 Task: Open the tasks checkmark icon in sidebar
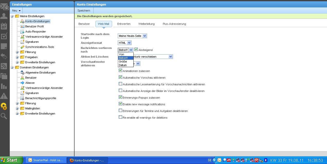pyautogui.click(x=4, y=36)
